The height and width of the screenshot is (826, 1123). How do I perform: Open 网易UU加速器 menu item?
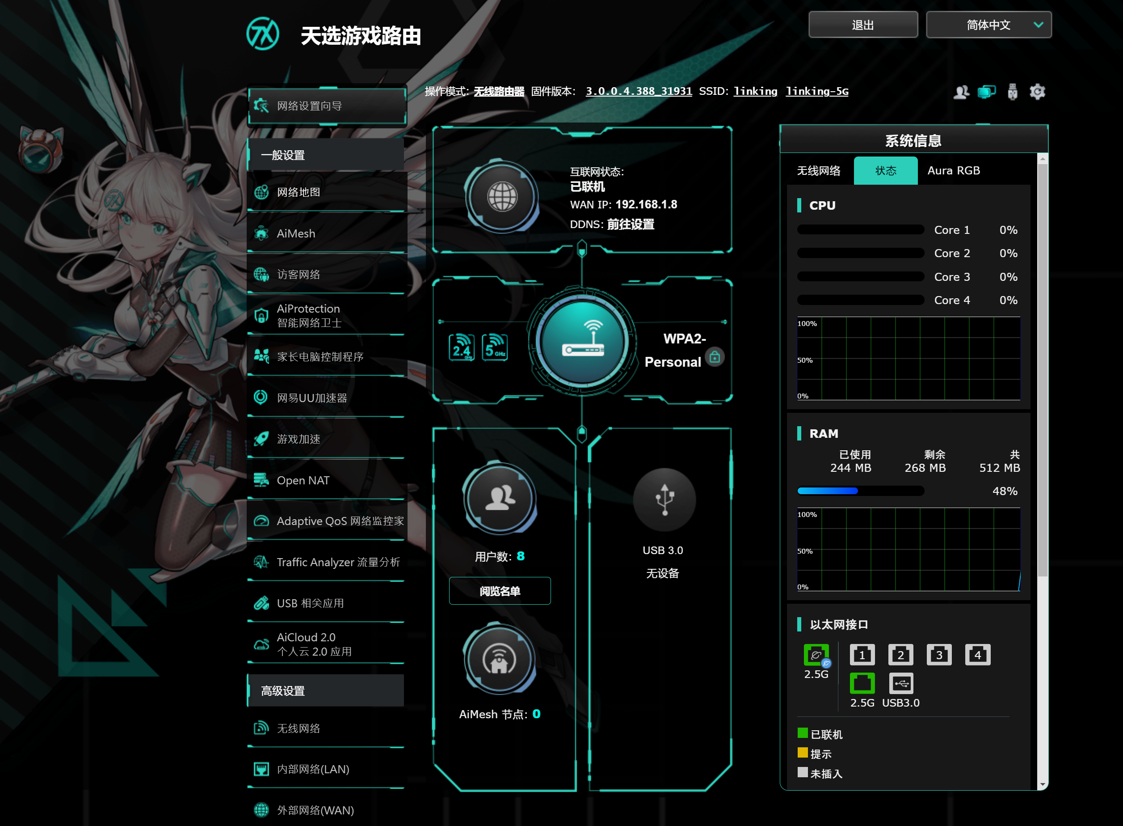327,398
